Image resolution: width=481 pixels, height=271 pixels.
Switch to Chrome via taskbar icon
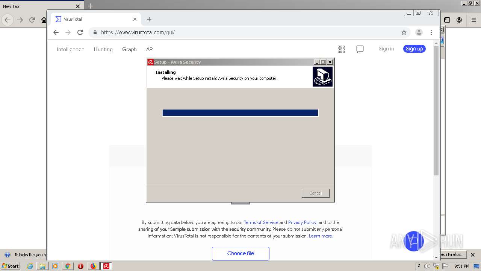pyautogui.click(x=68, y=266)
